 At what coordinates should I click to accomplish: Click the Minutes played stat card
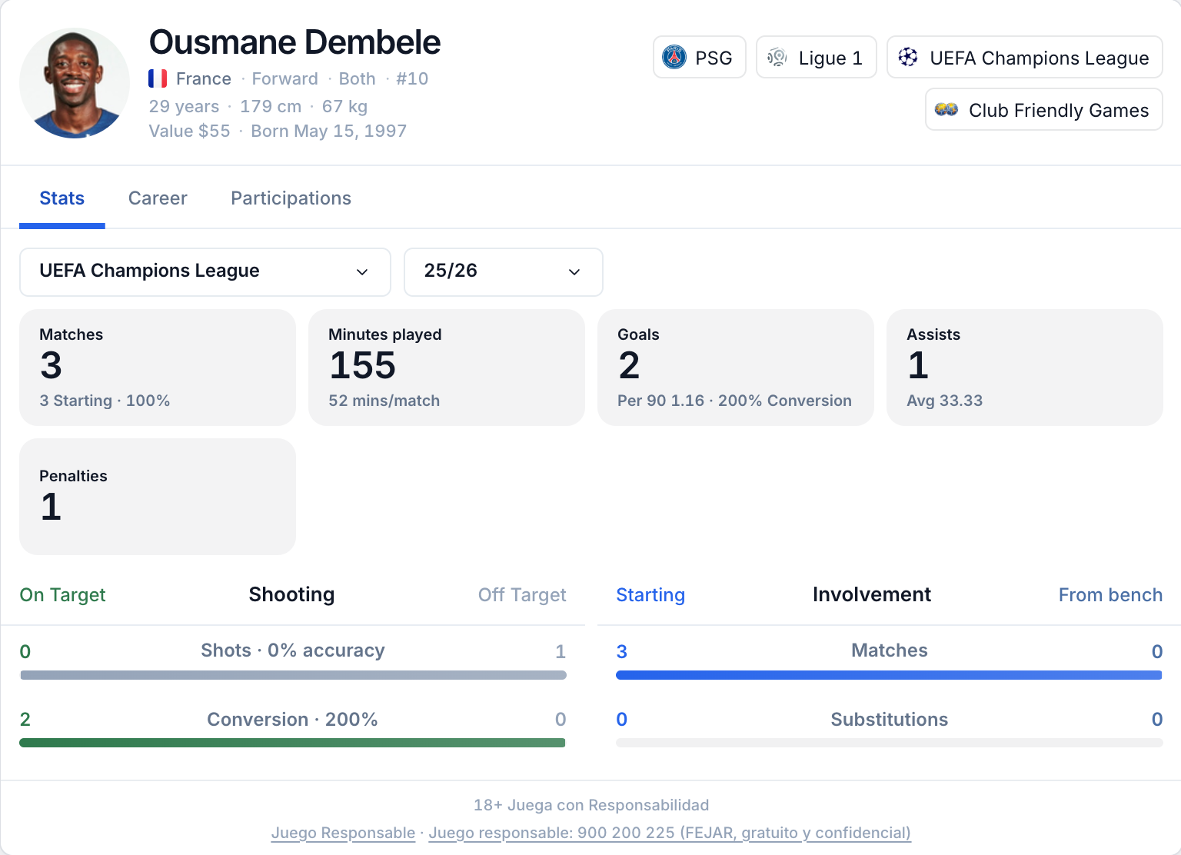(x=447, y=368)
